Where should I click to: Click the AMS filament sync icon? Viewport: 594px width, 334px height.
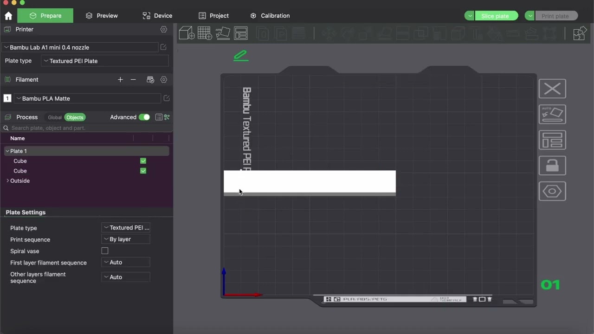tap(150, 80)
